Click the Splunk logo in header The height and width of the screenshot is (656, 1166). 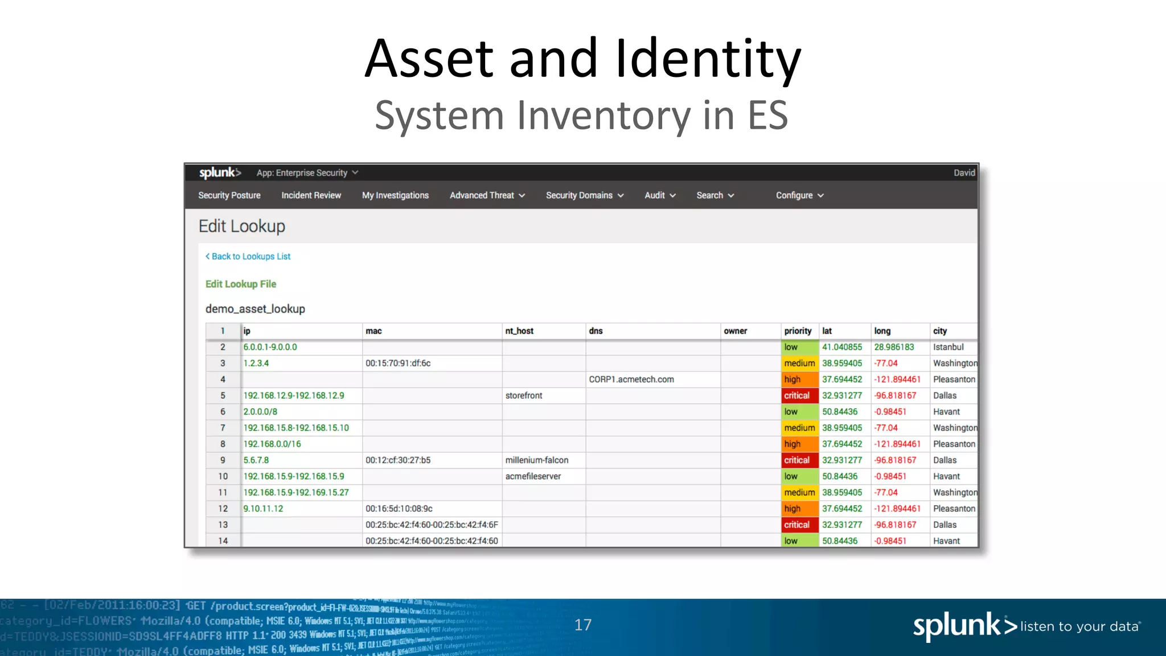(220, 173)
